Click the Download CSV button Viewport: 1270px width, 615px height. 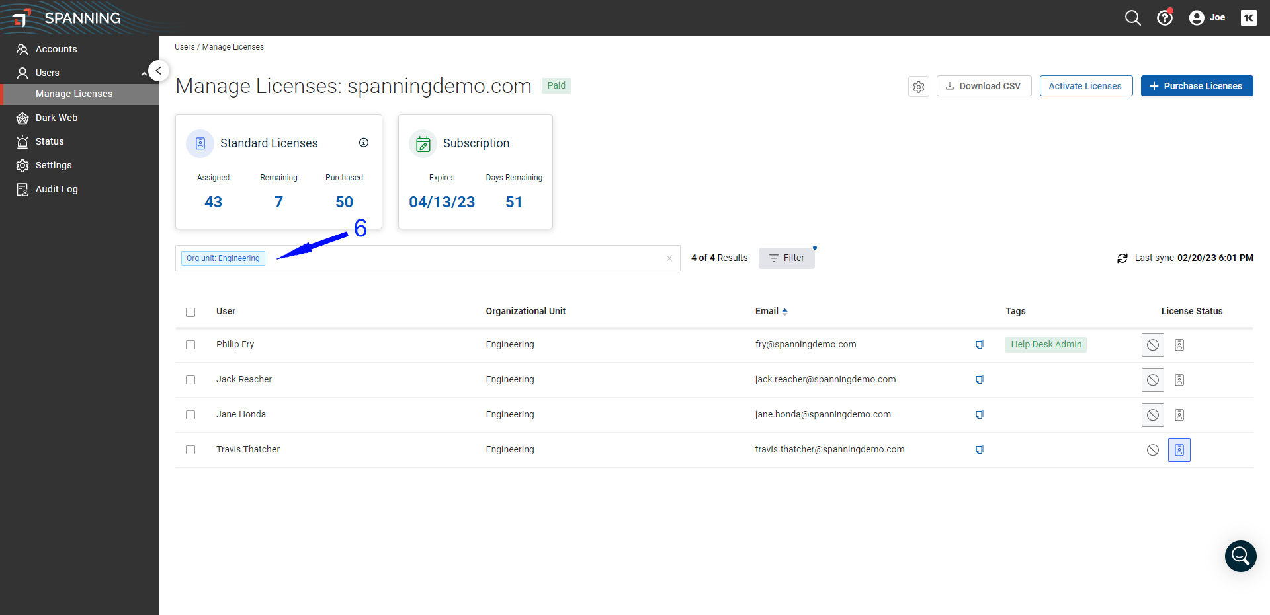coord(984,86)
